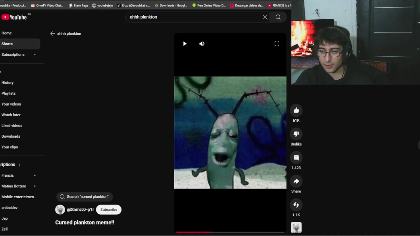Select Shorts in the sidebar
The width and height of the screenshot is (420, 236).
tap(20, 44)
